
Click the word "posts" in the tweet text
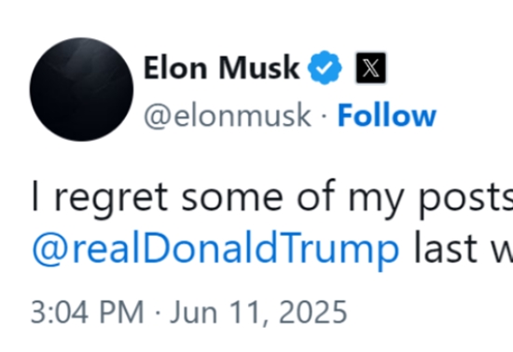[465, 198]
